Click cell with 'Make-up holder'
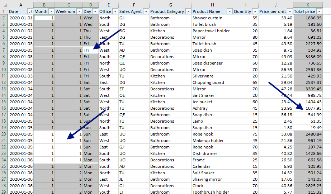 tap(212, 141)
